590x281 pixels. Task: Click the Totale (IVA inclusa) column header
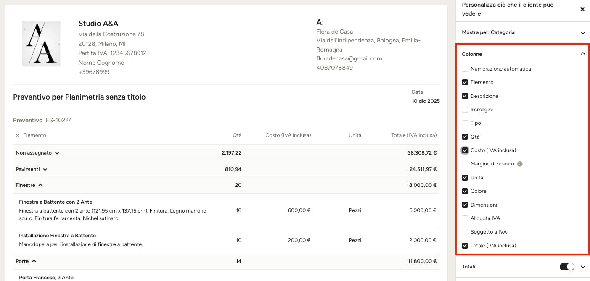point(414,135)
